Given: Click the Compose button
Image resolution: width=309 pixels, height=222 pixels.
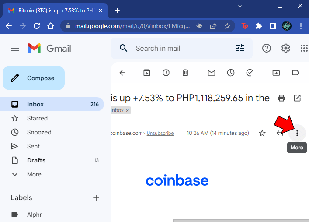Looking at the screenshot, I should click(x=34, y=78).
